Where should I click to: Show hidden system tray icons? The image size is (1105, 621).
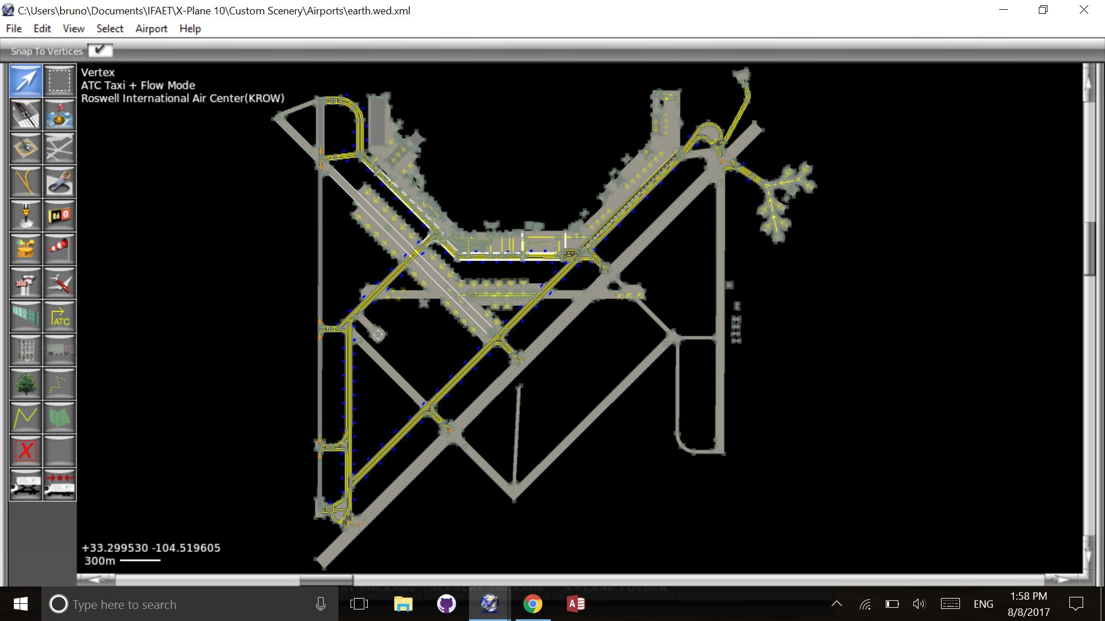pyautogui.click(x=837, y=604)
